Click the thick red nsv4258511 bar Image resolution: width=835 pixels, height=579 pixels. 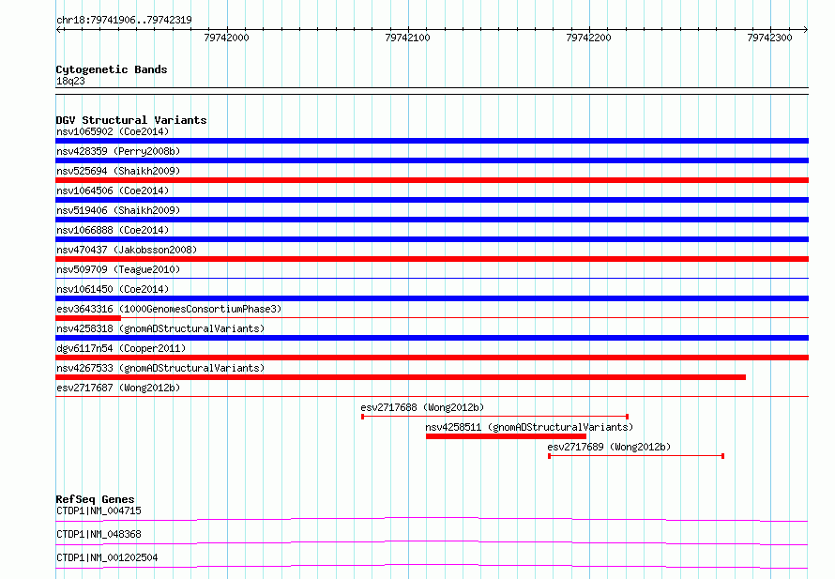[506, 436]
